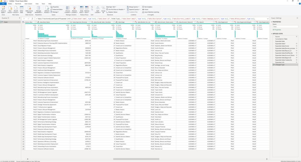The image size is (301, 162).
Task: Sort descending using the ribbon icon
Action: click(92, 9)
